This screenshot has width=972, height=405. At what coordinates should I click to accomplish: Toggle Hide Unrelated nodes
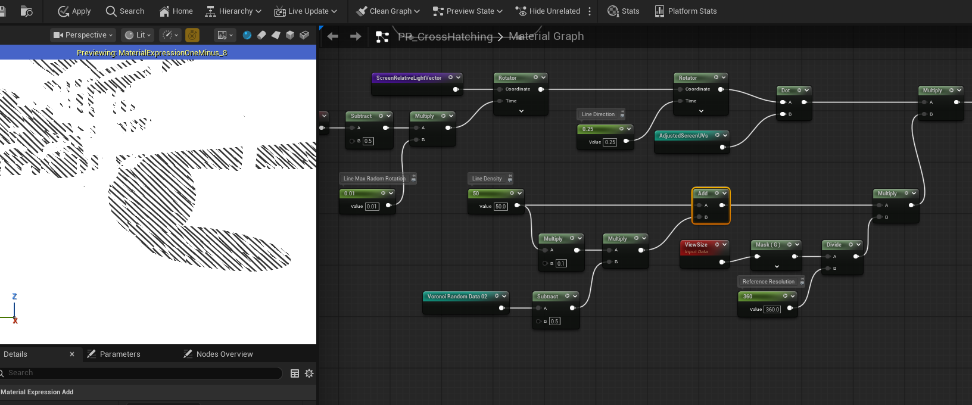tap(548, 11)
